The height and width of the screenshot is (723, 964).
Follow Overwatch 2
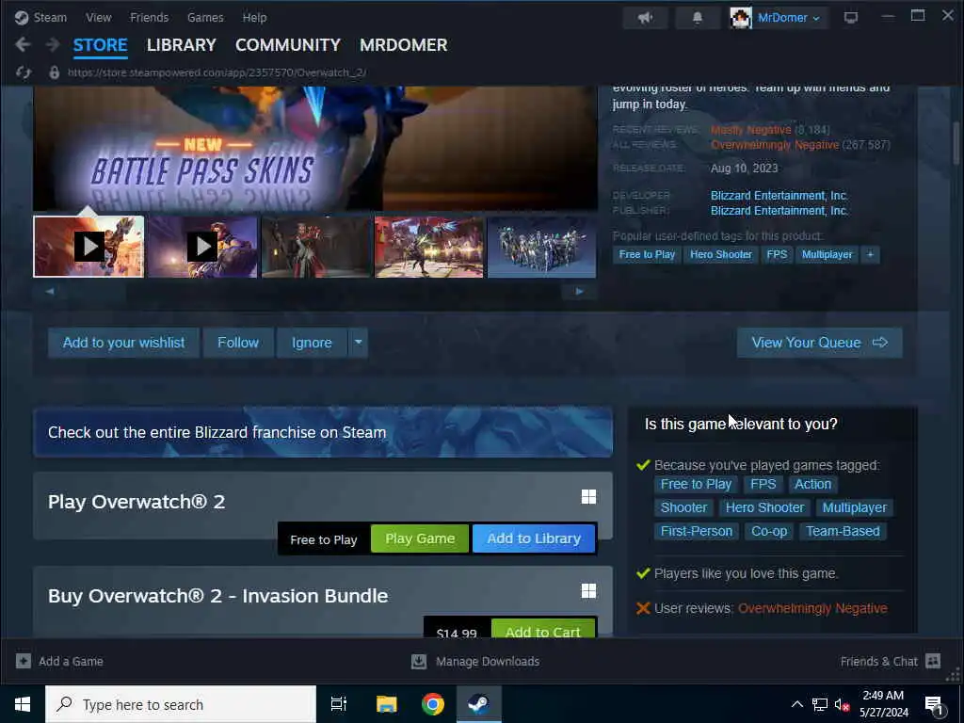click(238, 343)
